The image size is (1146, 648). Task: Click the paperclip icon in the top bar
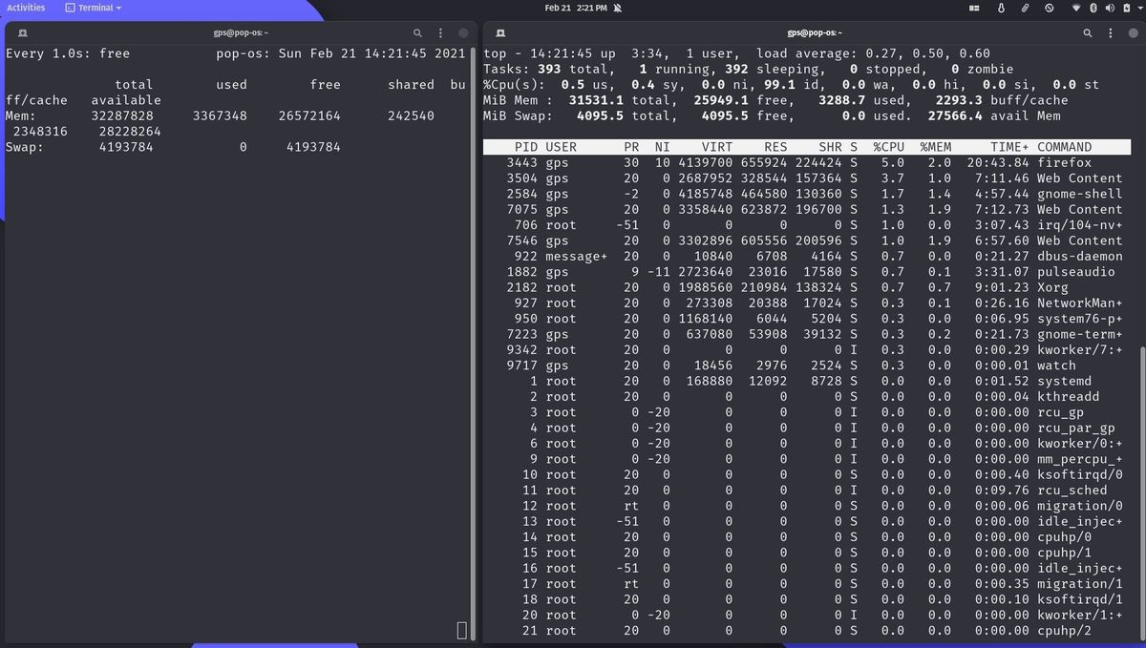1025,8
